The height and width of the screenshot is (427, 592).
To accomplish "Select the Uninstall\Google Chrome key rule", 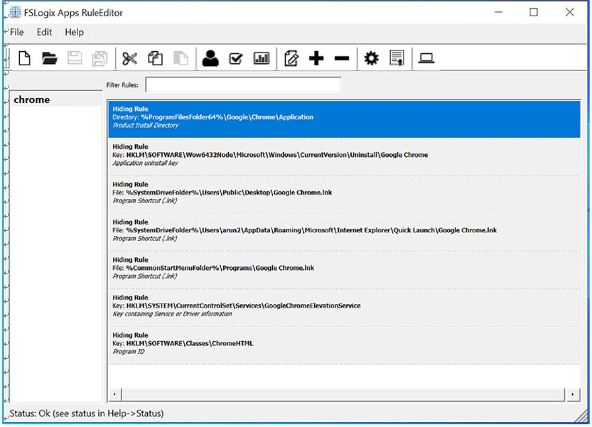I will click(x=344, y=157).
